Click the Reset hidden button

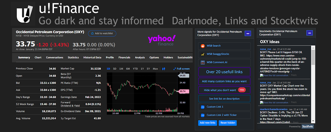228,123
